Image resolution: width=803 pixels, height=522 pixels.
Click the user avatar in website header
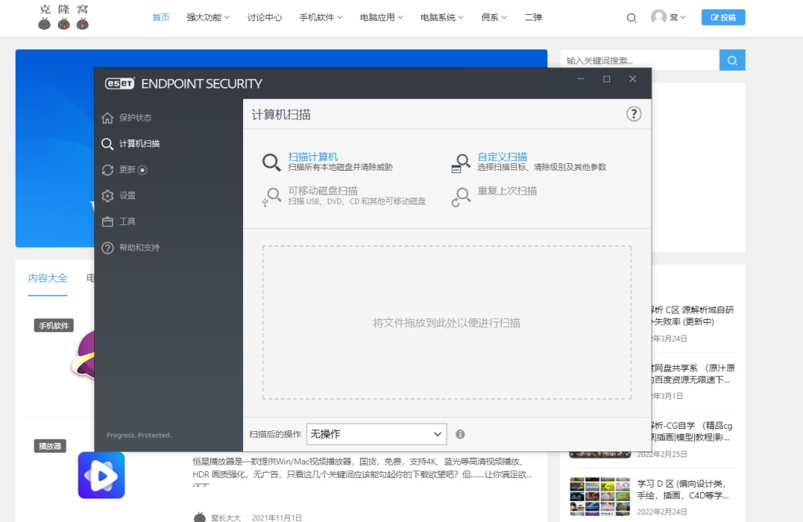pos(658,17)
